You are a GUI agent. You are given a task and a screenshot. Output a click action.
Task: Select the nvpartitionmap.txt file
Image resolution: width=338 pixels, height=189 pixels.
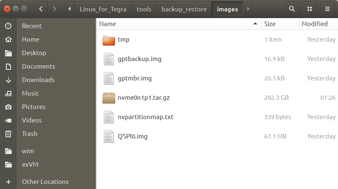coord(146,117)
